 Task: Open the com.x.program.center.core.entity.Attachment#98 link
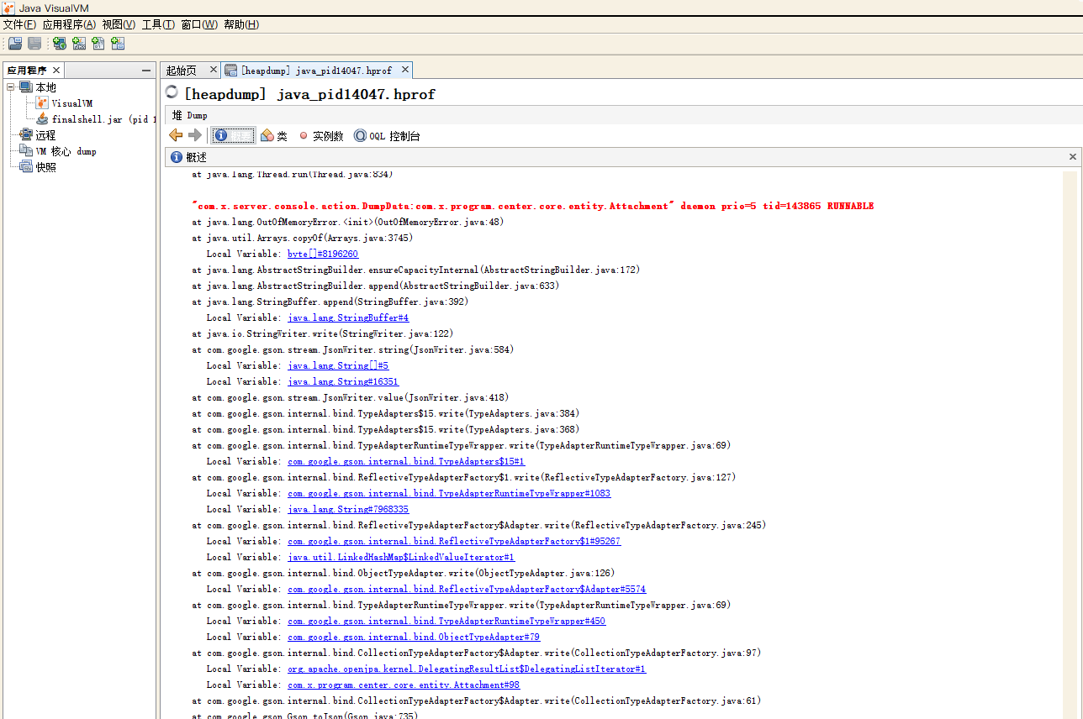point(404,685)
